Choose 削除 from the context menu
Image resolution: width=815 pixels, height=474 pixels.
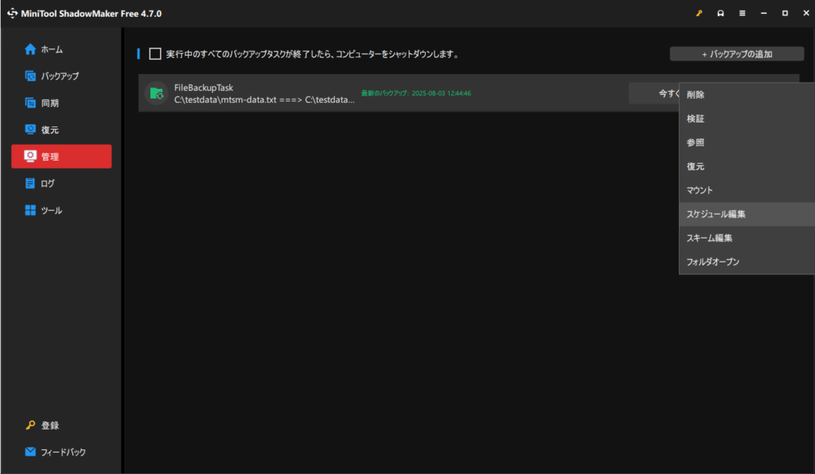[747, 95]
